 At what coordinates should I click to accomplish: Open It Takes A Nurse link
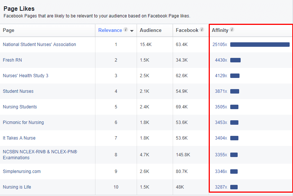(x=19, y=138)
